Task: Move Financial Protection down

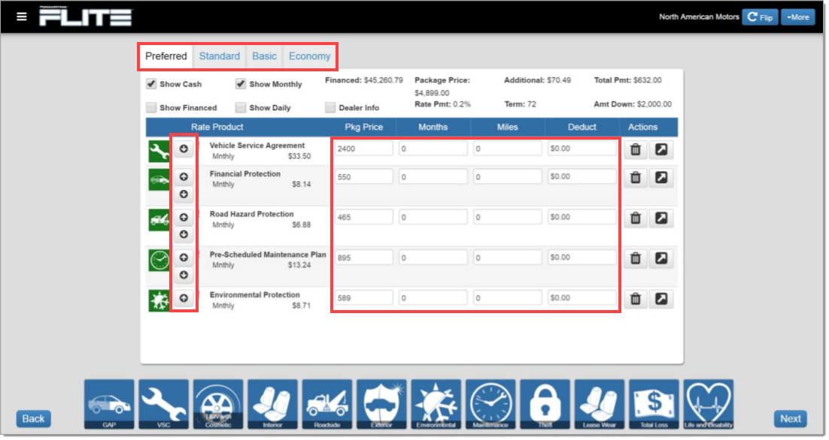Action: [x=184, y=194]
